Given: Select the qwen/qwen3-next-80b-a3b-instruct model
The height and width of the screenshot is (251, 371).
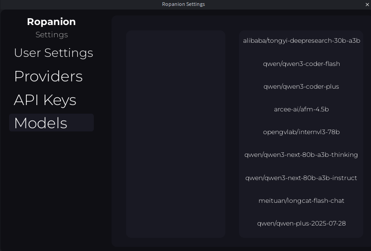Looking at the screenshot, I should [x=301, y=178].
